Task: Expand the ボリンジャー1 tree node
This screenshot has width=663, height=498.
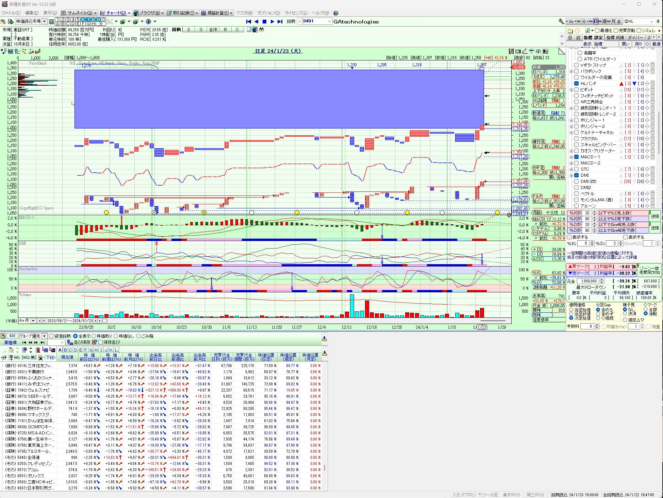Action: click(x=571, y=120)
